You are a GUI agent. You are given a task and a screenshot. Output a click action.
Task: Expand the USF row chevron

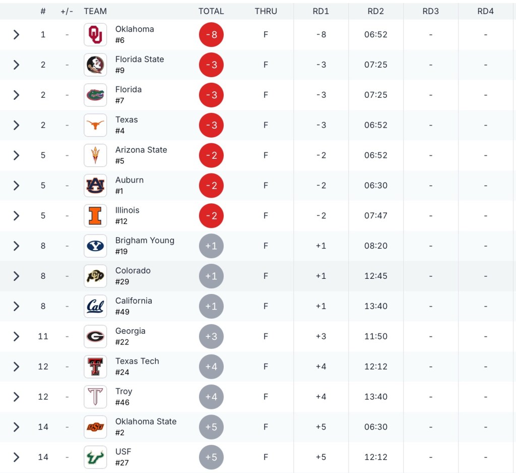[x=16, y=457]
